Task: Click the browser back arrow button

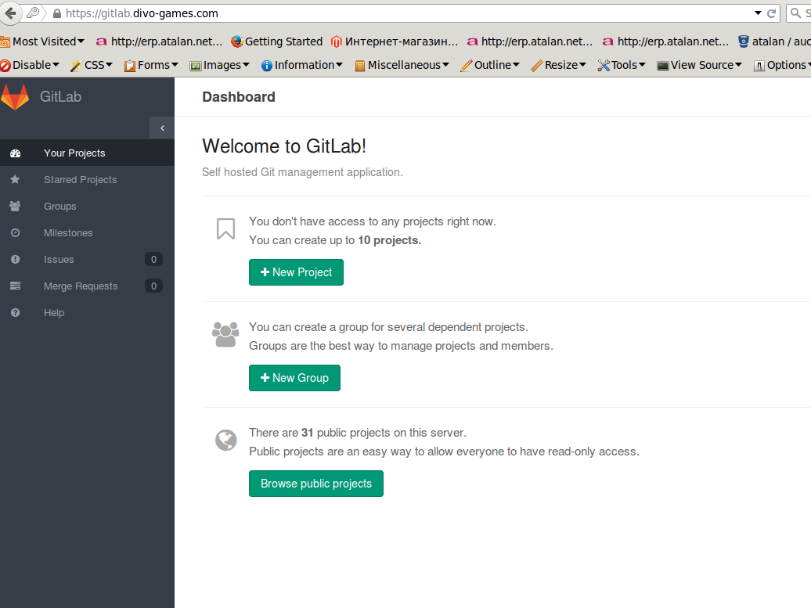Action: click(10, 13)
